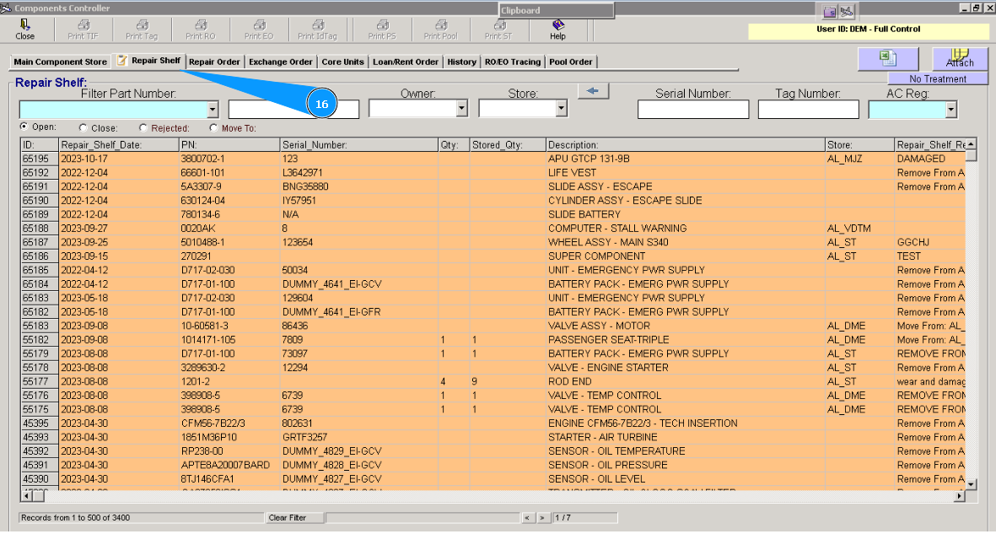The width and height of the screenshot is (996, 534).
Task: Switch to the Repair Order tab
Action: click(214, 61)
